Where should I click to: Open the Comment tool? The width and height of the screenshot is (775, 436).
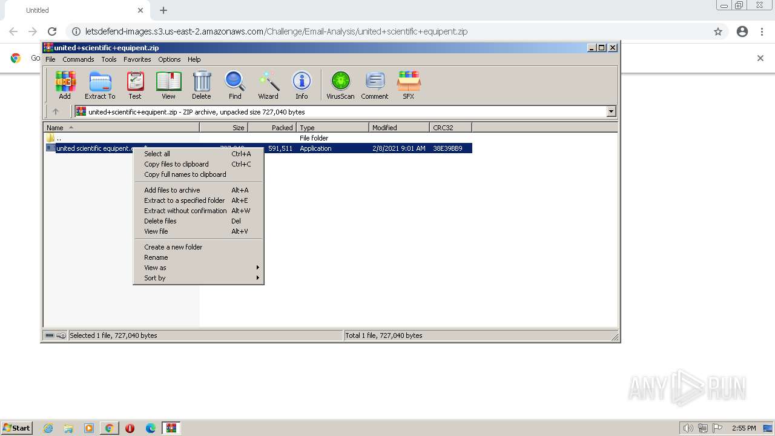(375, 85)
